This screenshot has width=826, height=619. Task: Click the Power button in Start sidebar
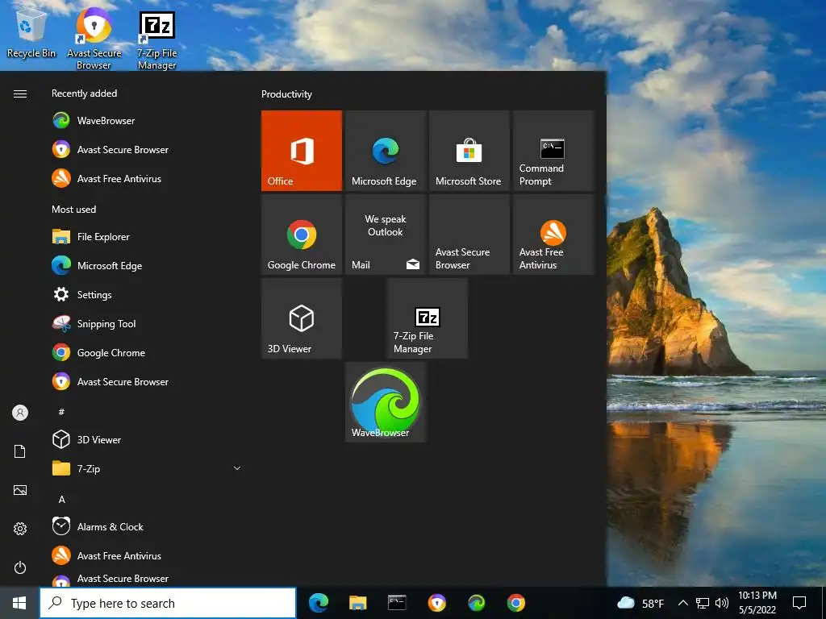[x=20, y=567]
